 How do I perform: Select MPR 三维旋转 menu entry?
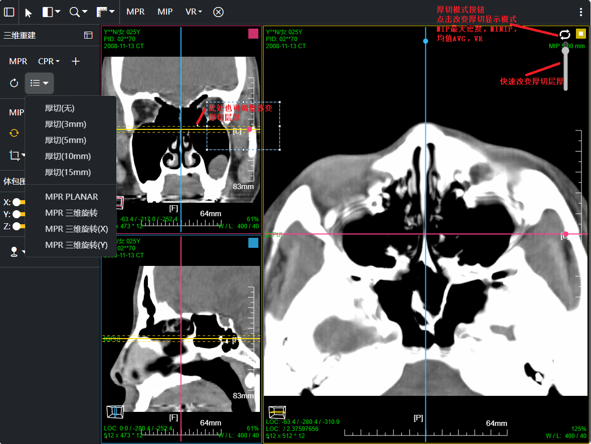(x=71, y=213)
